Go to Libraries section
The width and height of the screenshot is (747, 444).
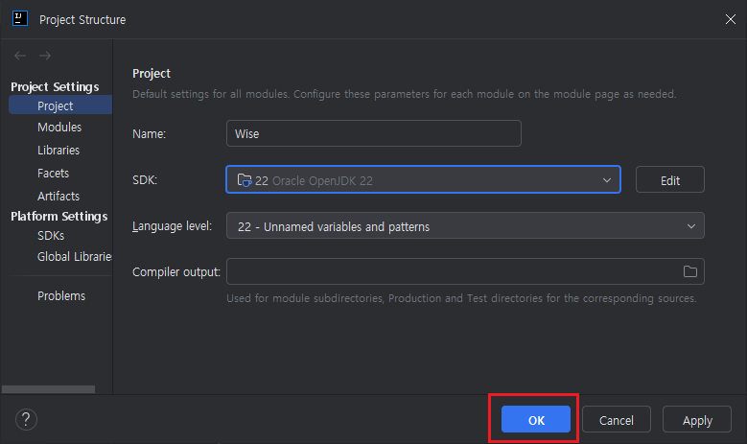[58, 151]
